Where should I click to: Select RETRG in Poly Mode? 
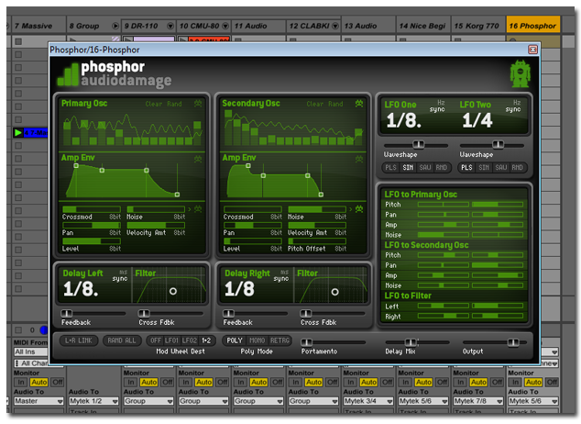pos(280,340)
